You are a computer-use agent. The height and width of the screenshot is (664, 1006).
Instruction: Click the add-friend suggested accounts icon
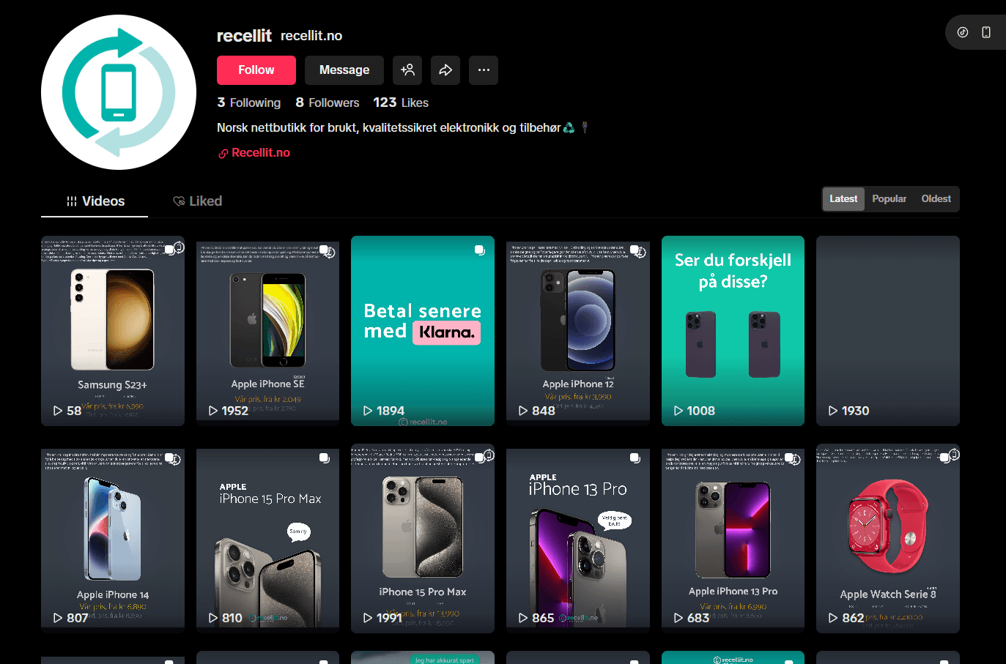pyautogui.click(x=407, y=70)
